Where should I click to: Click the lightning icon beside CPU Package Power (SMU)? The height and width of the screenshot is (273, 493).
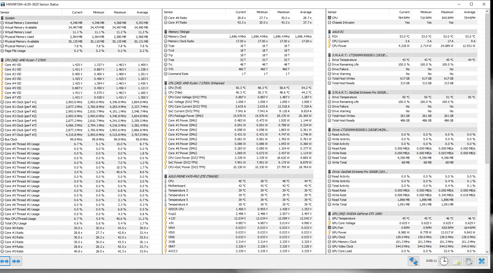pyautogui.click(x=166, y=116)
